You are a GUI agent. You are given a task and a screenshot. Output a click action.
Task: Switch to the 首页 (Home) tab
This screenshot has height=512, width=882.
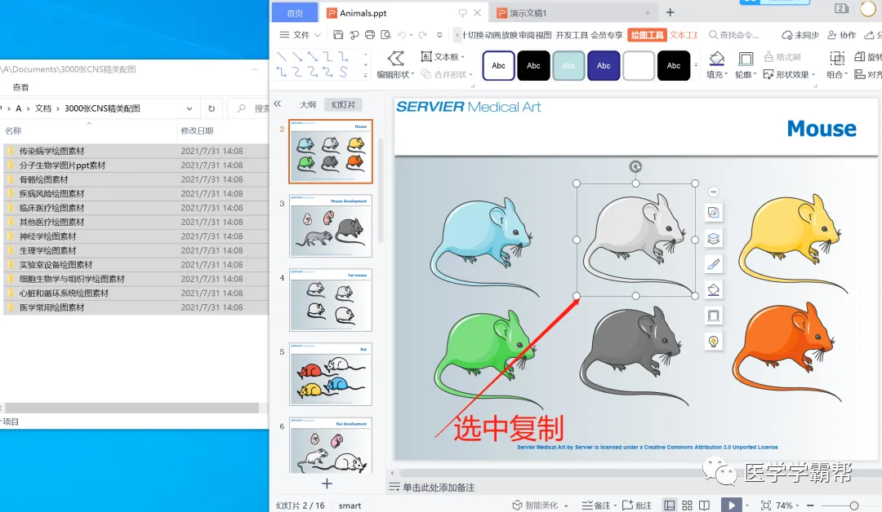point(295,13)
